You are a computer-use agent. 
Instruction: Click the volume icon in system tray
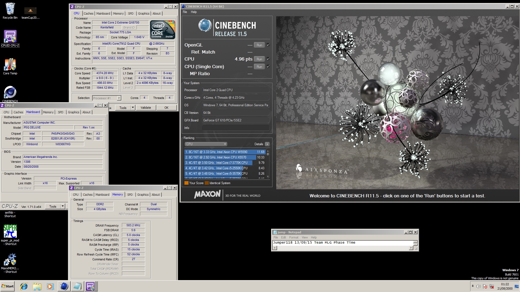pyautogui.click(x=479, y=286)
